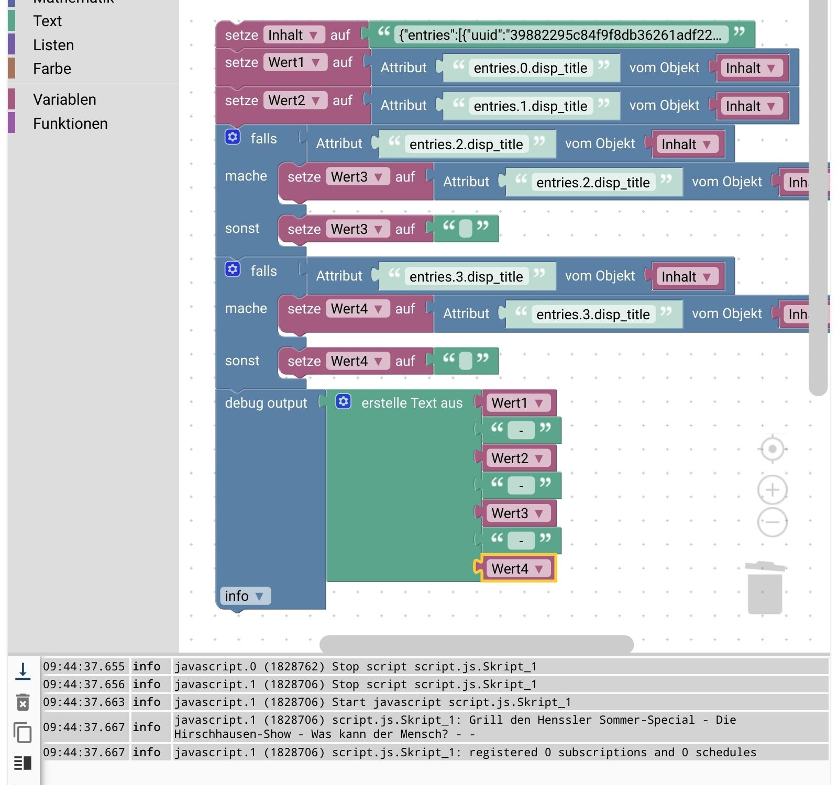
Task: Toggle the log list layout icon
Action: coord(23,763)
